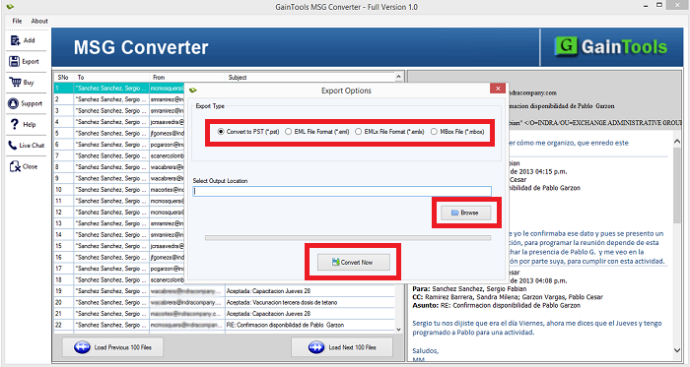Click Load Previous 100 Files button
This screenshot has width=690, height=367.
pyautogui.click(x=112, y=347)
